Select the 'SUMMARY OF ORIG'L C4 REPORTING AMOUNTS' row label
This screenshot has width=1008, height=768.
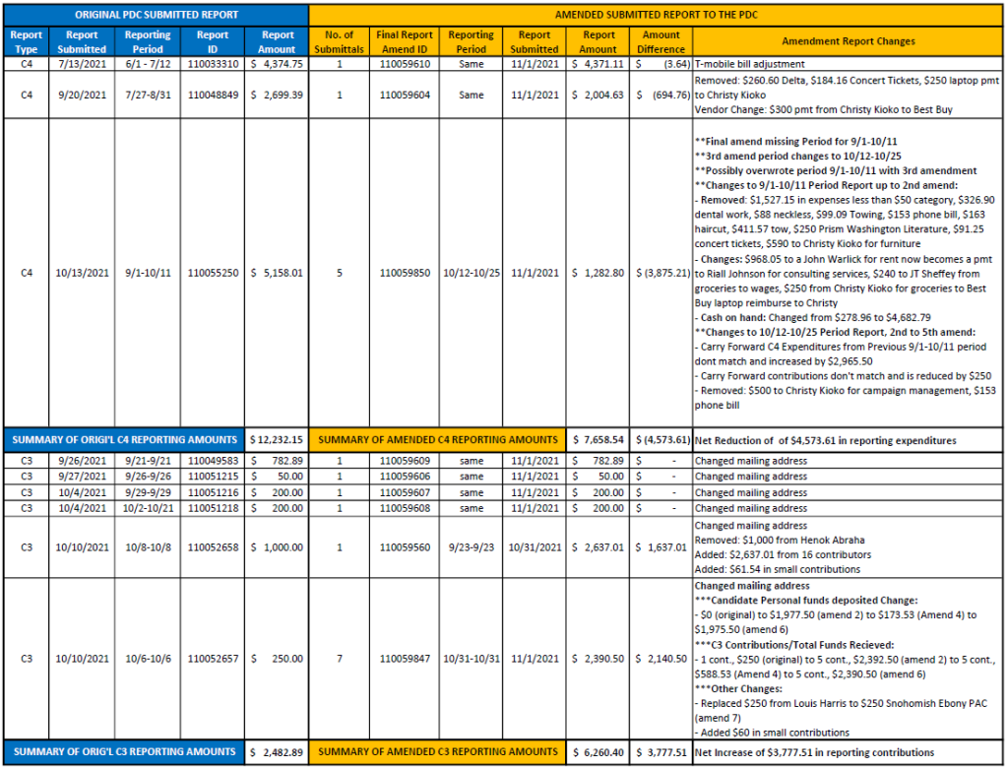[x=126, y=439]
